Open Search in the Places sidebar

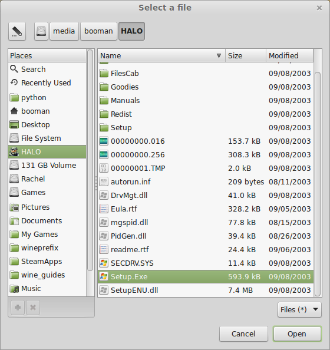47,69
